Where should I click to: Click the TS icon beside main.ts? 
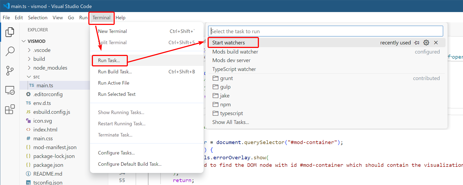point(32,85)
